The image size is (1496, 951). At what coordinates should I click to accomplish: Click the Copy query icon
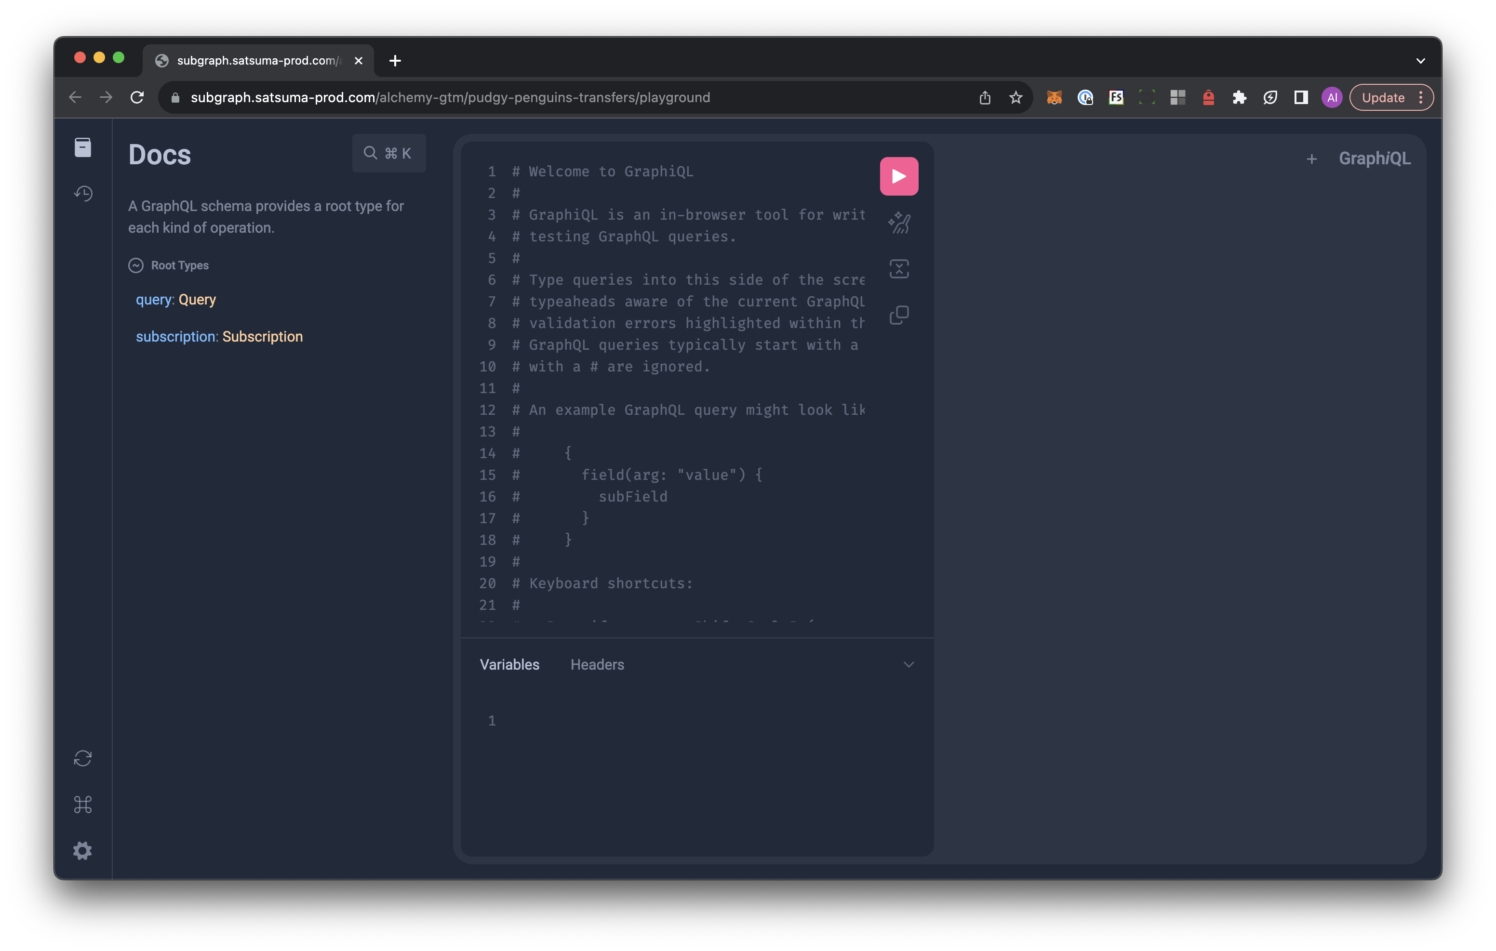898,315
